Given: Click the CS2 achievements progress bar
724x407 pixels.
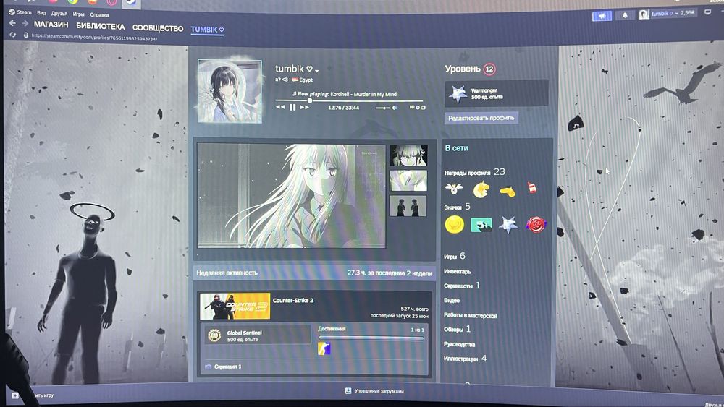Looking at the screenshot, I should tap(371, 338).
